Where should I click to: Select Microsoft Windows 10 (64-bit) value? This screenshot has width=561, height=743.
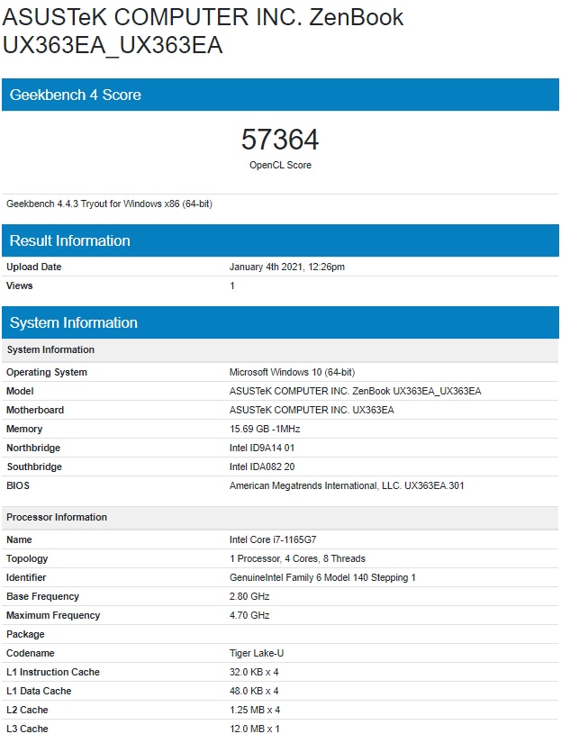(x=293, y=372)
